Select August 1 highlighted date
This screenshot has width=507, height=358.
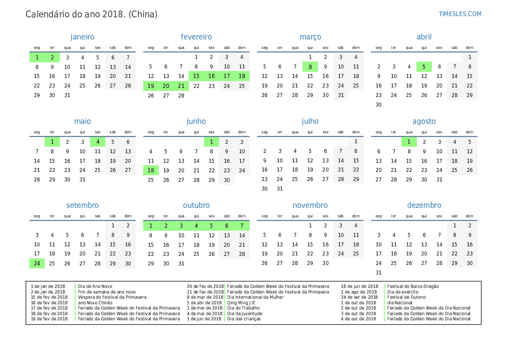click(409, 142)
